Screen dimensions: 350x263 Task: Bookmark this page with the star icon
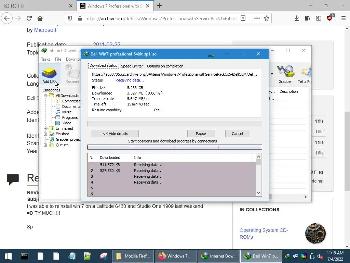267,18
